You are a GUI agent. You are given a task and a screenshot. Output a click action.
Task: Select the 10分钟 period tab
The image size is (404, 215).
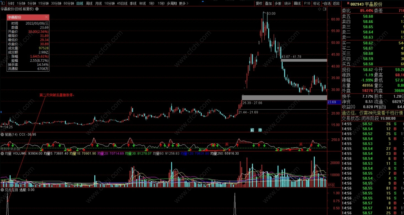[109, 3]
